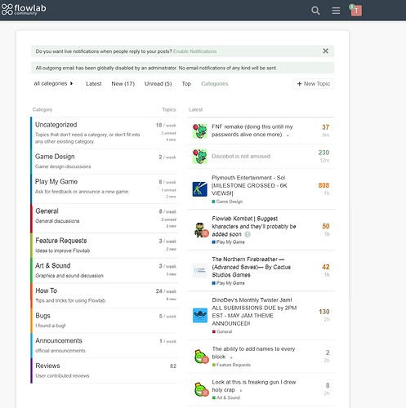Image resolution: width=406 pixels, height=408 pixels.
Task: Switch to the Unread (5) tab
Action: click(x=158, y=84)
